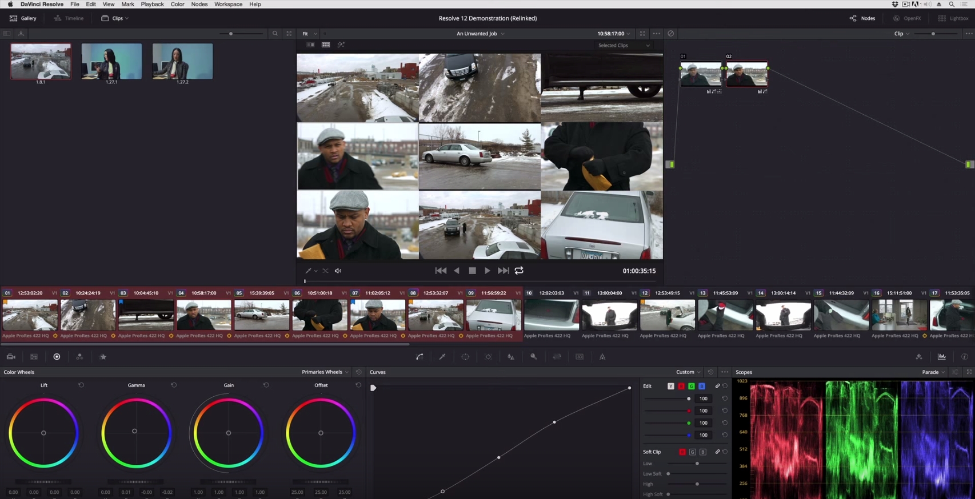Reset the Lift color wheel

tap(81, 385)
